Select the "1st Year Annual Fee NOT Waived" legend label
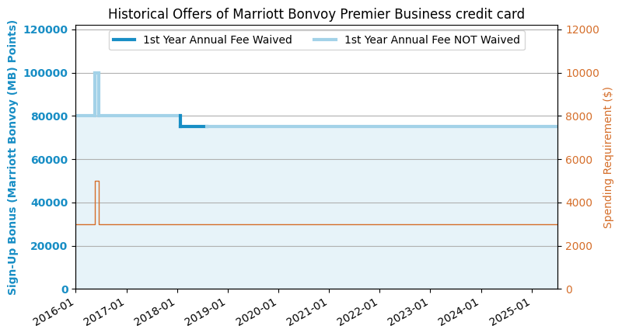Screen dimensions: 622x336 coord(432,40)
